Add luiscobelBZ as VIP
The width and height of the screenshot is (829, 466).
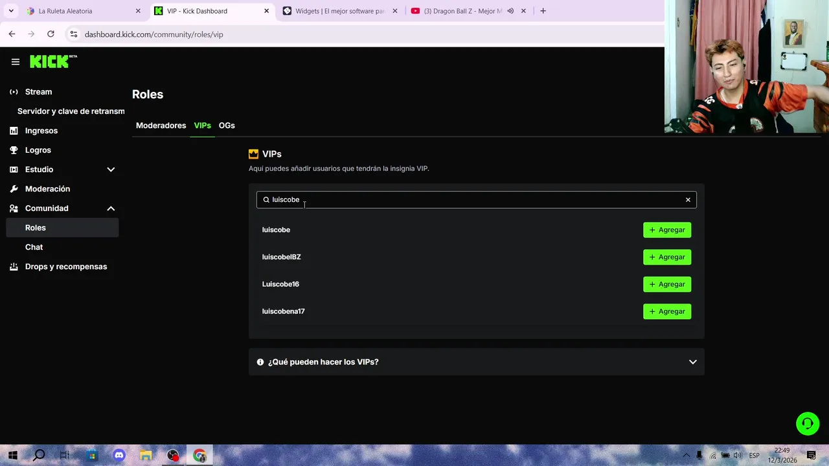point(667,257)
